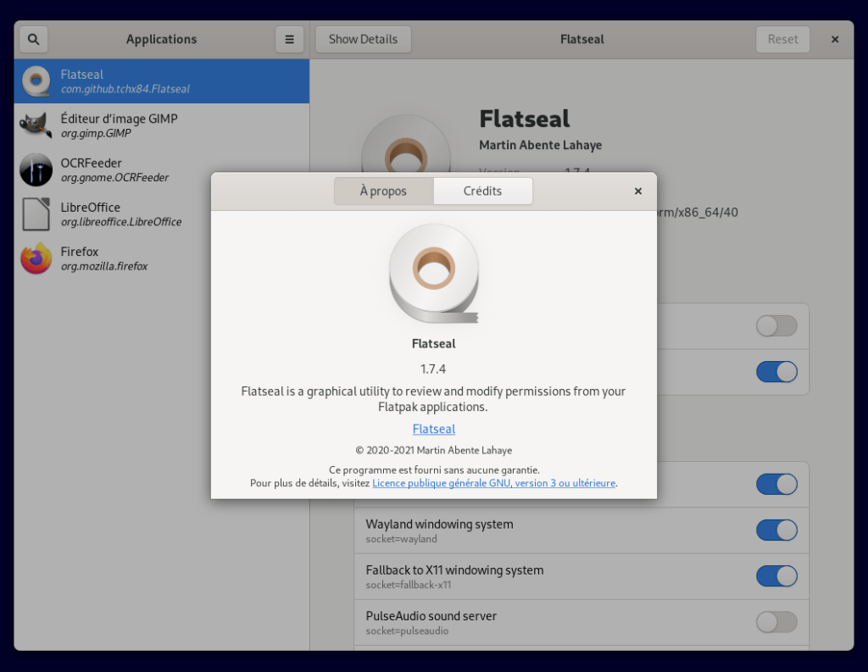The width and height of the screenshot is (868, 672).
Task: Click the socket=wayland label
Action: pos(401,539)
